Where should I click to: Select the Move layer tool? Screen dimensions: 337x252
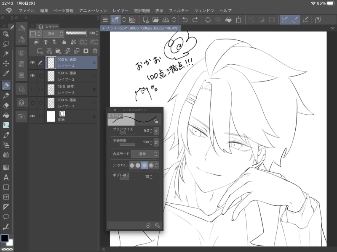click(6, 63)
